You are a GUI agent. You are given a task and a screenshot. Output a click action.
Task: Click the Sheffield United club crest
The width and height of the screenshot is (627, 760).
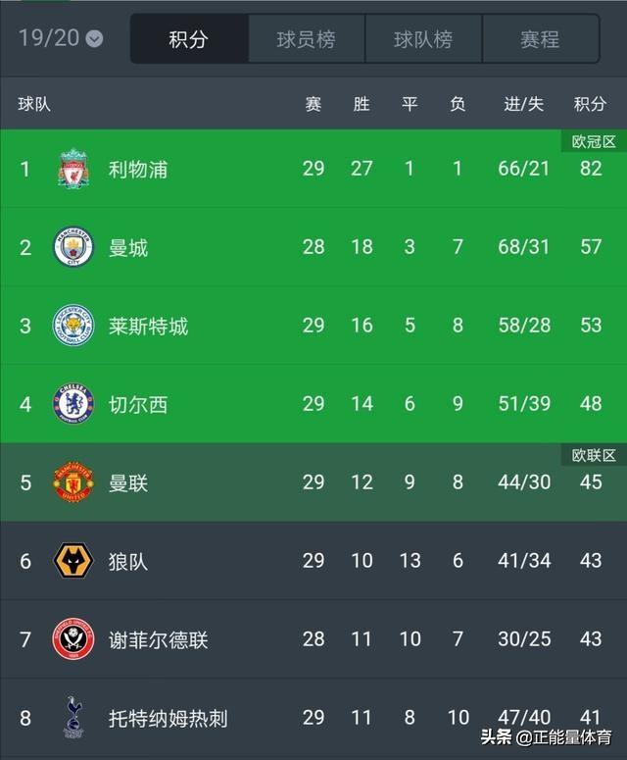point(72,639)
